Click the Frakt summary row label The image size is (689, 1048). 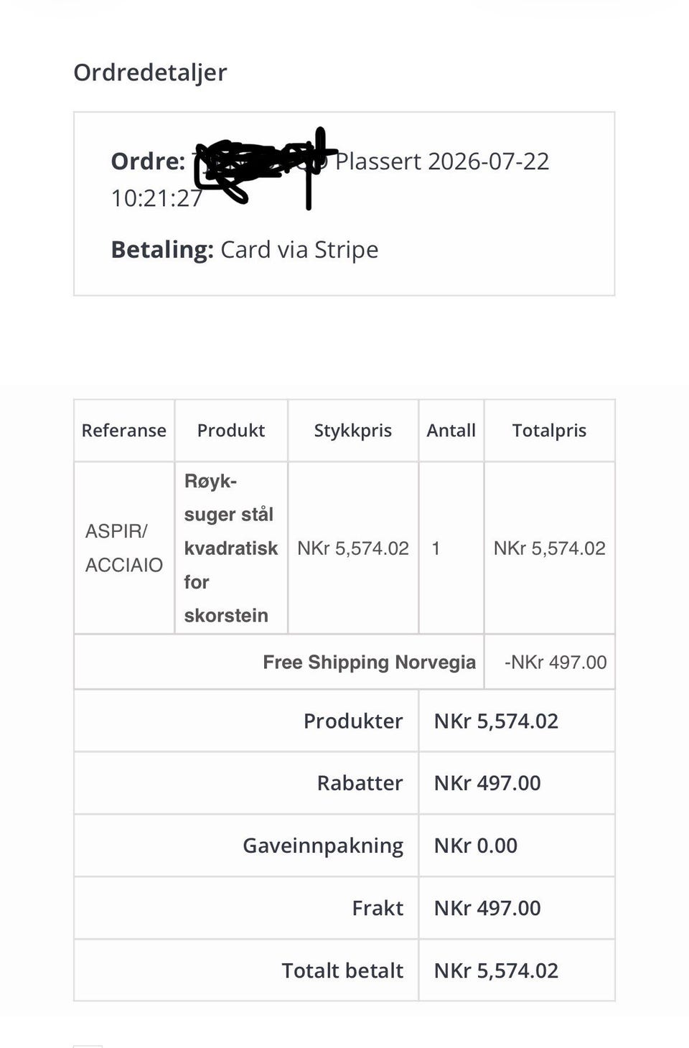tap(378, 908)
